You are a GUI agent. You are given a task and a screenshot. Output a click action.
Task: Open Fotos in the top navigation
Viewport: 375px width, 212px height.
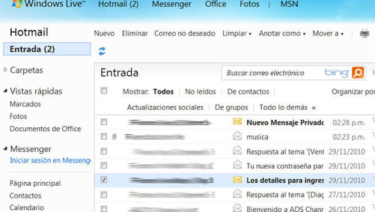coord(250,4)
